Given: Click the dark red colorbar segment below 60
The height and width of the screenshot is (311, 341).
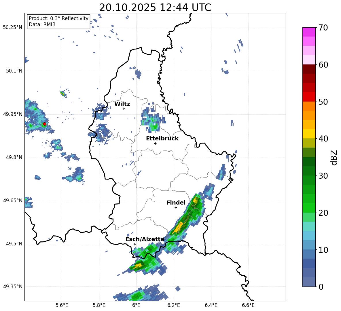Looking at the screenshot, I should coord(309,69).
